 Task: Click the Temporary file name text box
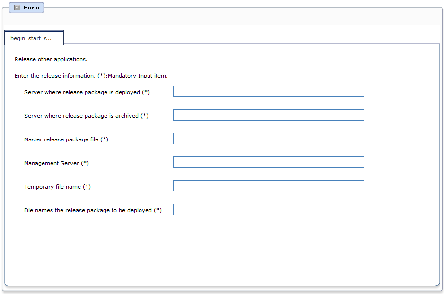pyautogui.click(x=269, y=186)
